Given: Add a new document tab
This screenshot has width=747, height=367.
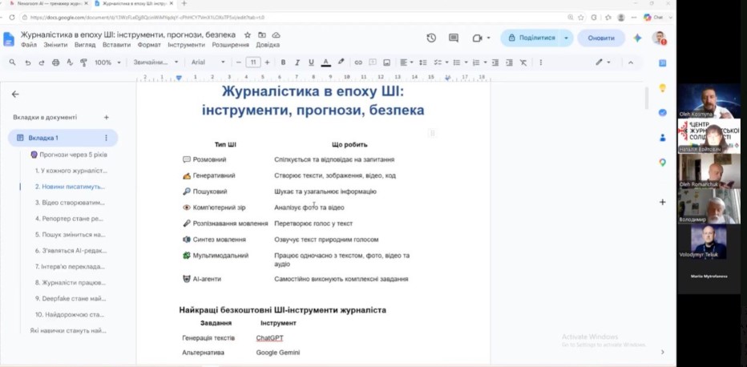Looking at the screenshot, I should [107, 118].
